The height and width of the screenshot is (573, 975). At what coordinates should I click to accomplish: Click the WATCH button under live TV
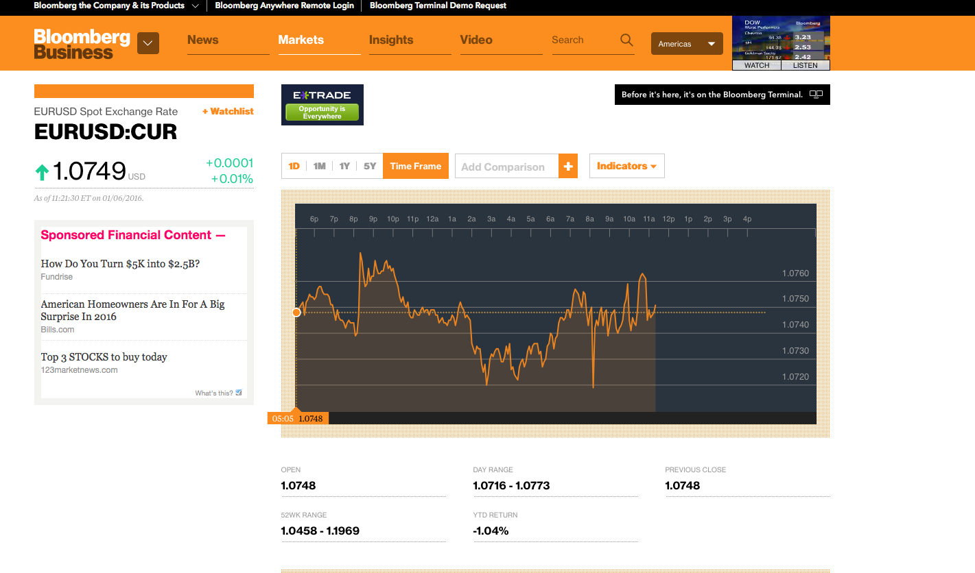[757, 65]
